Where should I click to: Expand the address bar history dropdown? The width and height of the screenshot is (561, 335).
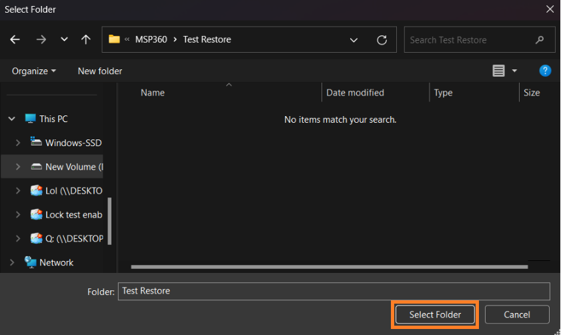click(x=354, y=40)
